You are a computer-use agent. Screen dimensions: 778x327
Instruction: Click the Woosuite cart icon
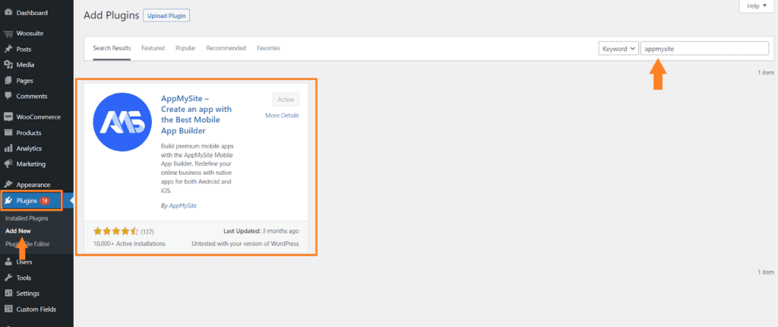pos(8,33)
